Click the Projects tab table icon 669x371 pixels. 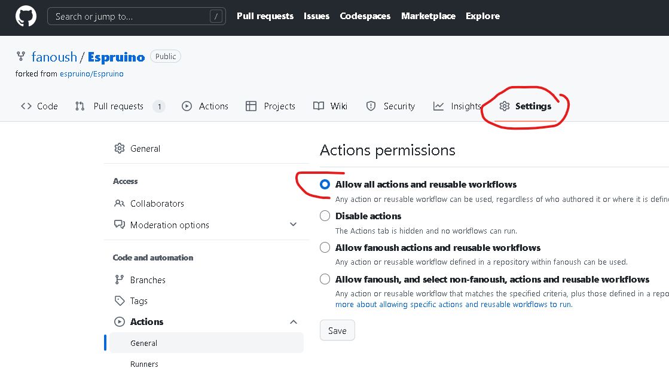pyautogui.click(x=251, y=106)
